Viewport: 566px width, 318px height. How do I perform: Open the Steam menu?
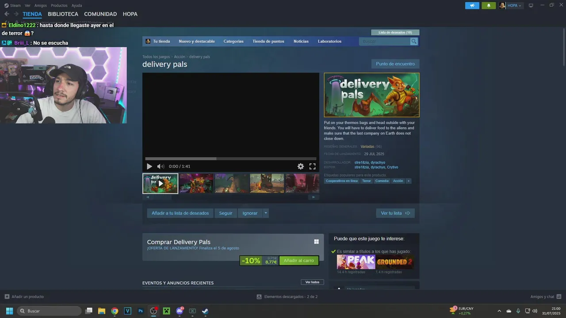[12, 5]
